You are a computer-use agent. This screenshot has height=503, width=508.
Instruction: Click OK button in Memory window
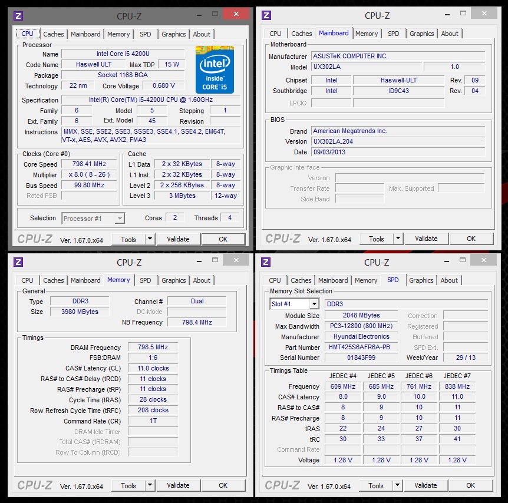(223, 485)
